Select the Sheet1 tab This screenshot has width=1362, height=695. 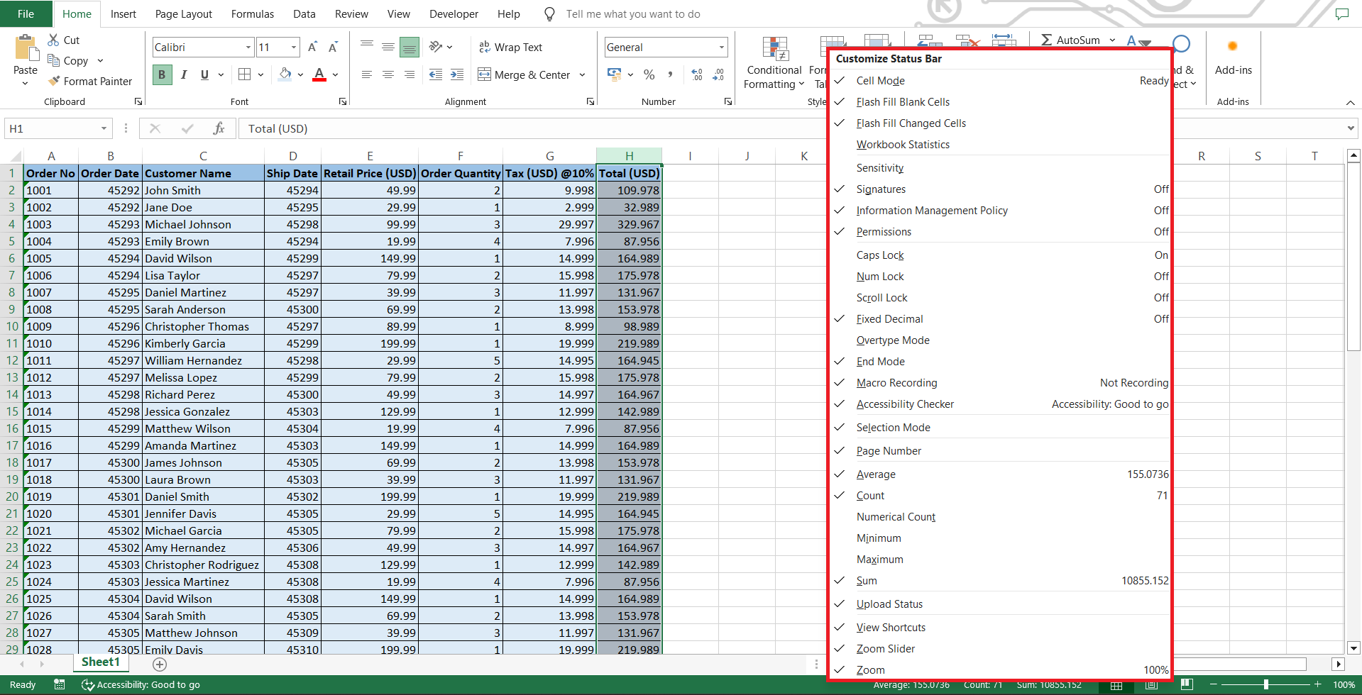pyautogui.click(x=101, y=662)
